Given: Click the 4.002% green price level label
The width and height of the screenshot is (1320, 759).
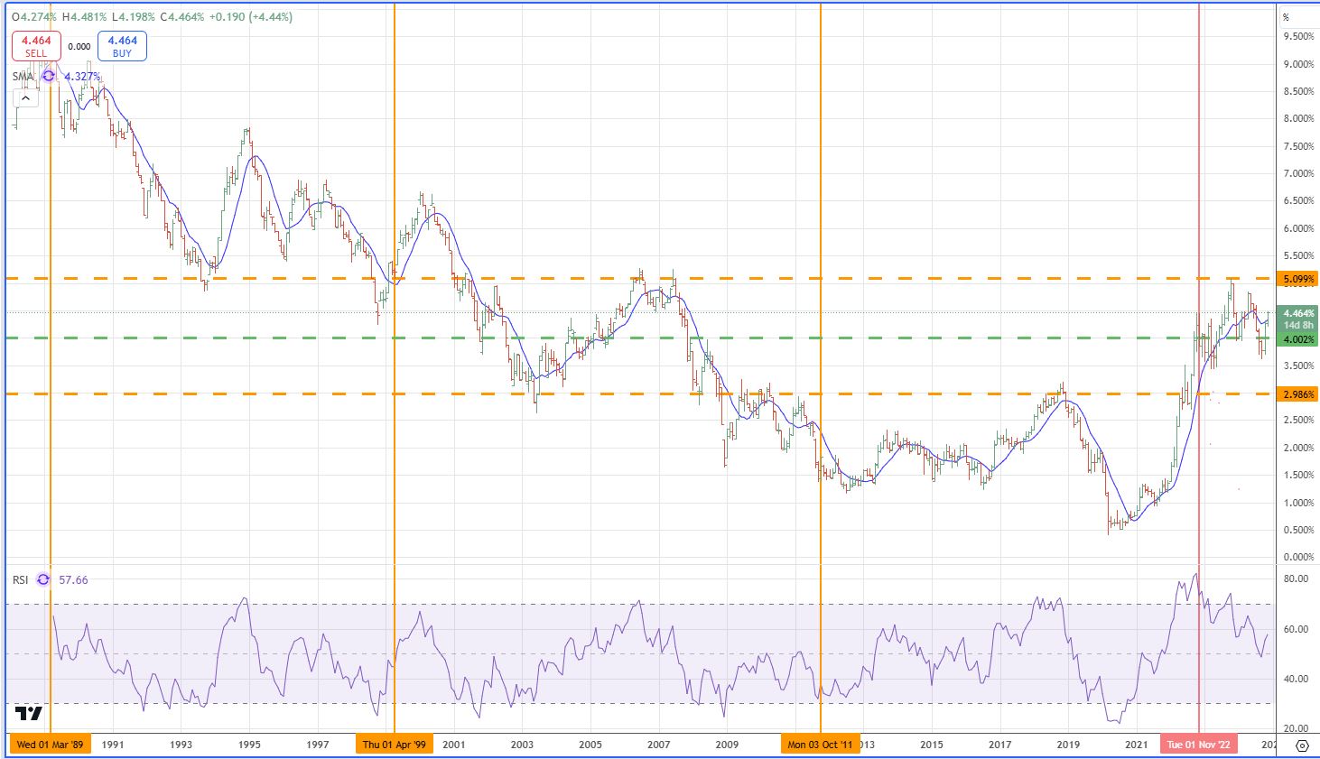Looking at the screenshot, I should (1298, 339).
